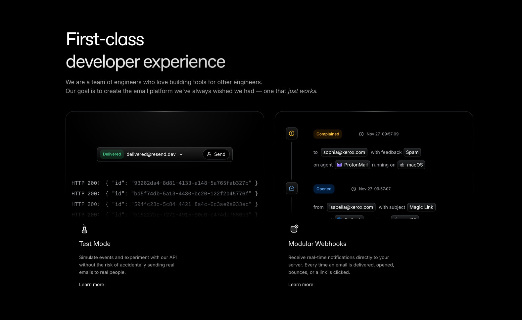522x320 pixels.
Task: Click the Test Mode heading
Action: coord(95,244)
